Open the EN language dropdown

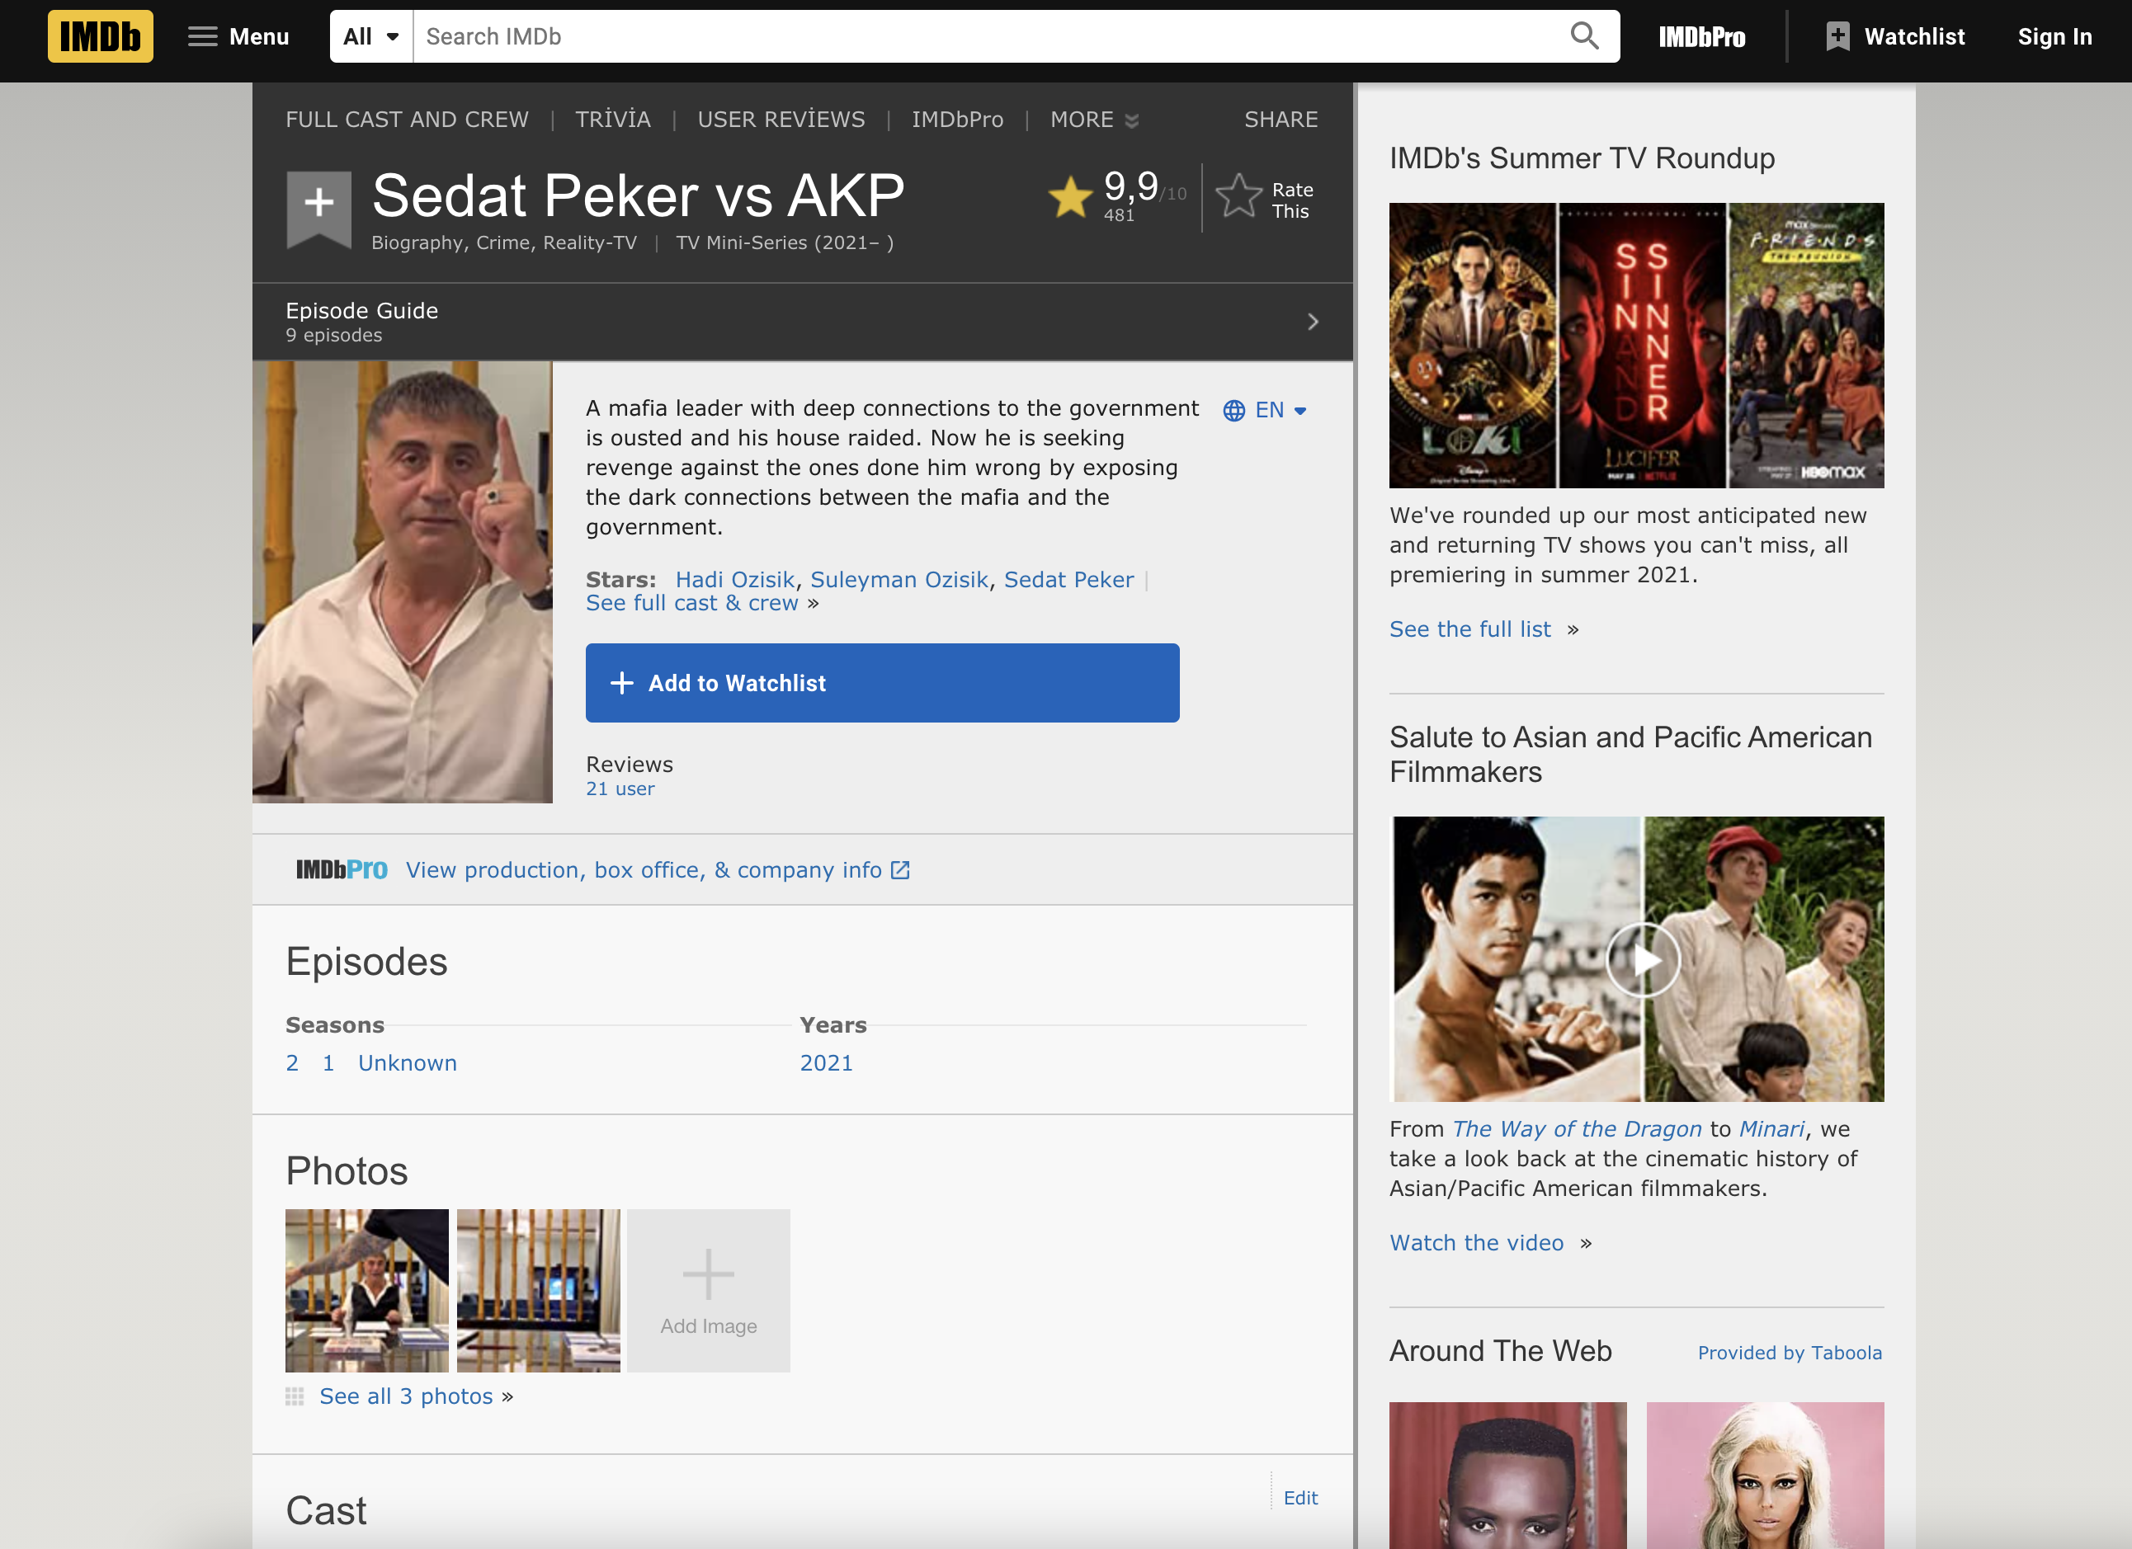(1266, 411)
